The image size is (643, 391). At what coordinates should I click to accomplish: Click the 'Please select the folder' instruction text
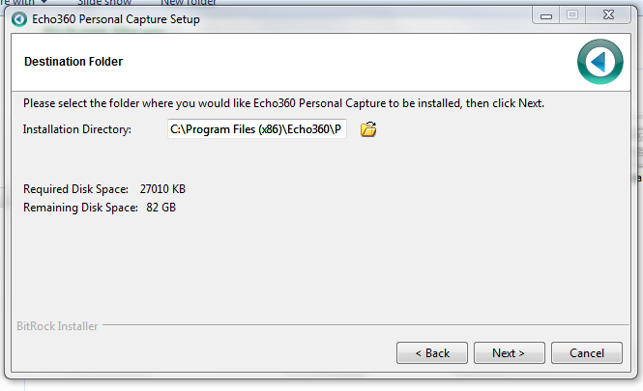(x=283, y=103)
